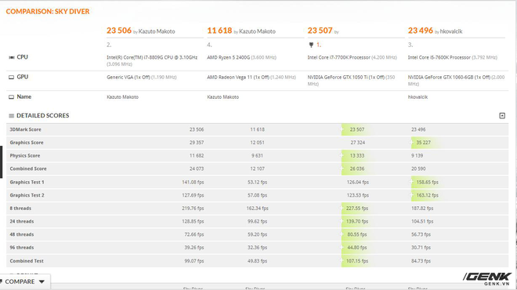Select Intel Core i7-7700K Processor text
517x290 pixels.
click(339, 57)
